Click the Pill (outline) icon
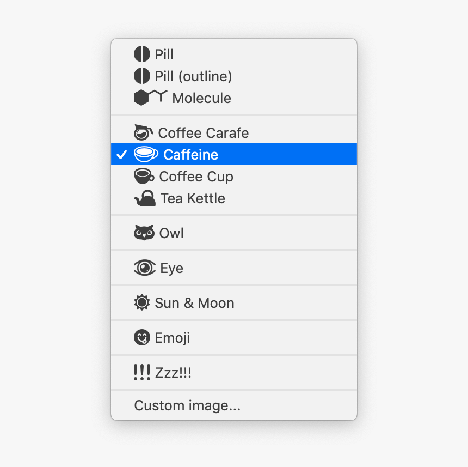The height and width of the screenshot is (467, 468). click(141, 76)
